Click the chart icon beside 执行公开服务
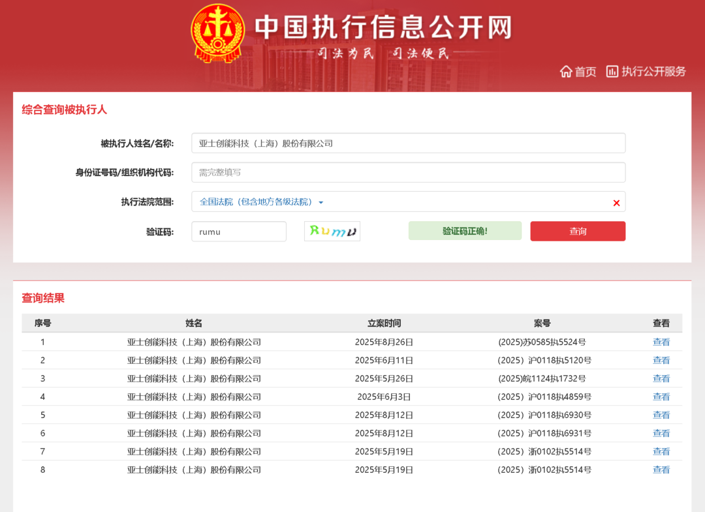 tap(612, 72)
